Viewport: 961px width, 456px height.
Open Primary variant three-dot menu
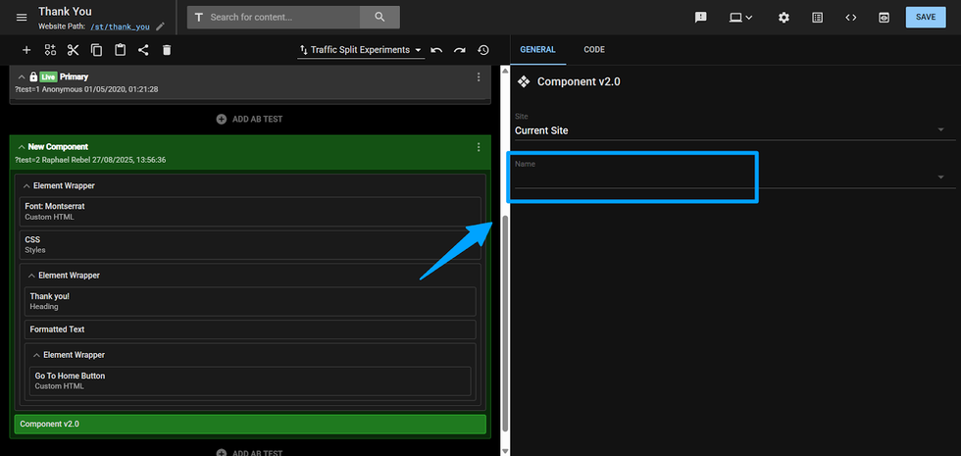[x=479, y=77]
